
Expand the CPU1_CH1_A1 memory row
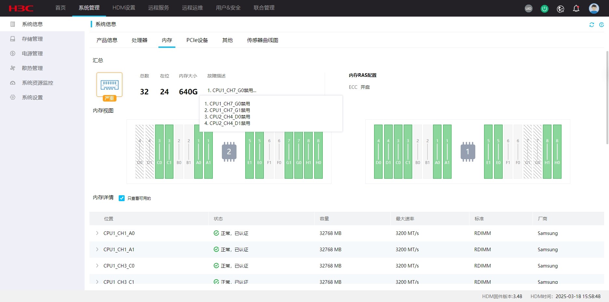coord(97,249)
